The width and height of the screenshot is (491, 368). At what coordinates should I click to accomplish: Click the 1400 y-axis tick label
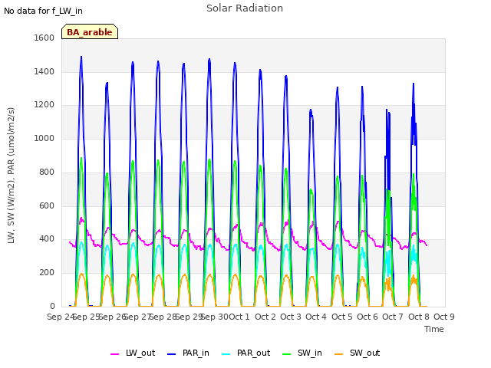pyautogui.click(x=44, y=71)
